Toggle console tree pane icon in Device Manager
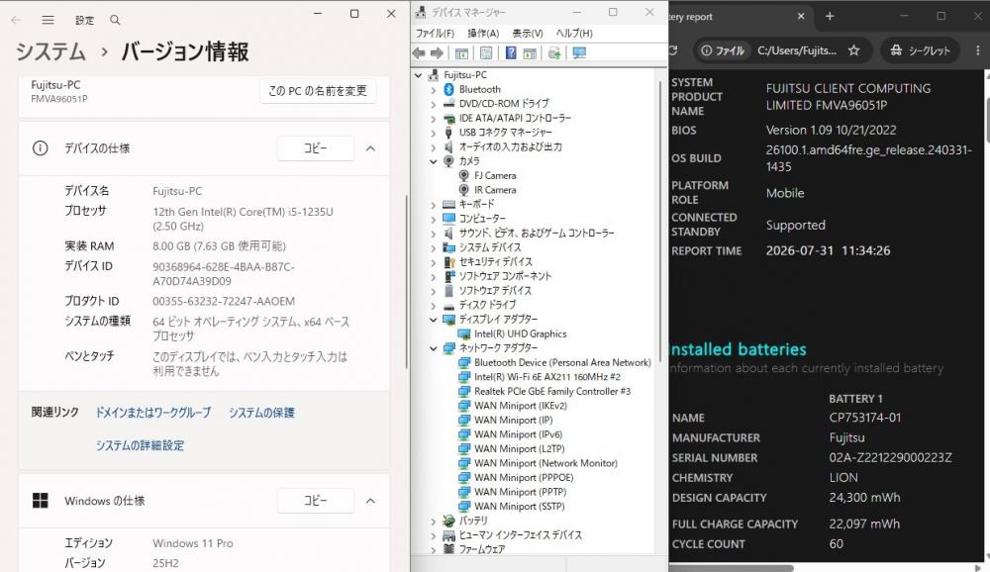The image size is (990, 572). [462, 53]
